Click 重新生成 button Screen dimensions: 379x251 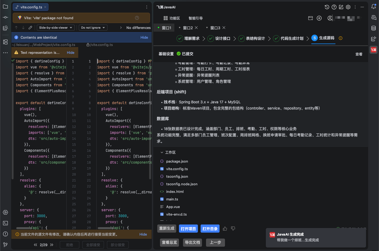click(x=167, y=229)
